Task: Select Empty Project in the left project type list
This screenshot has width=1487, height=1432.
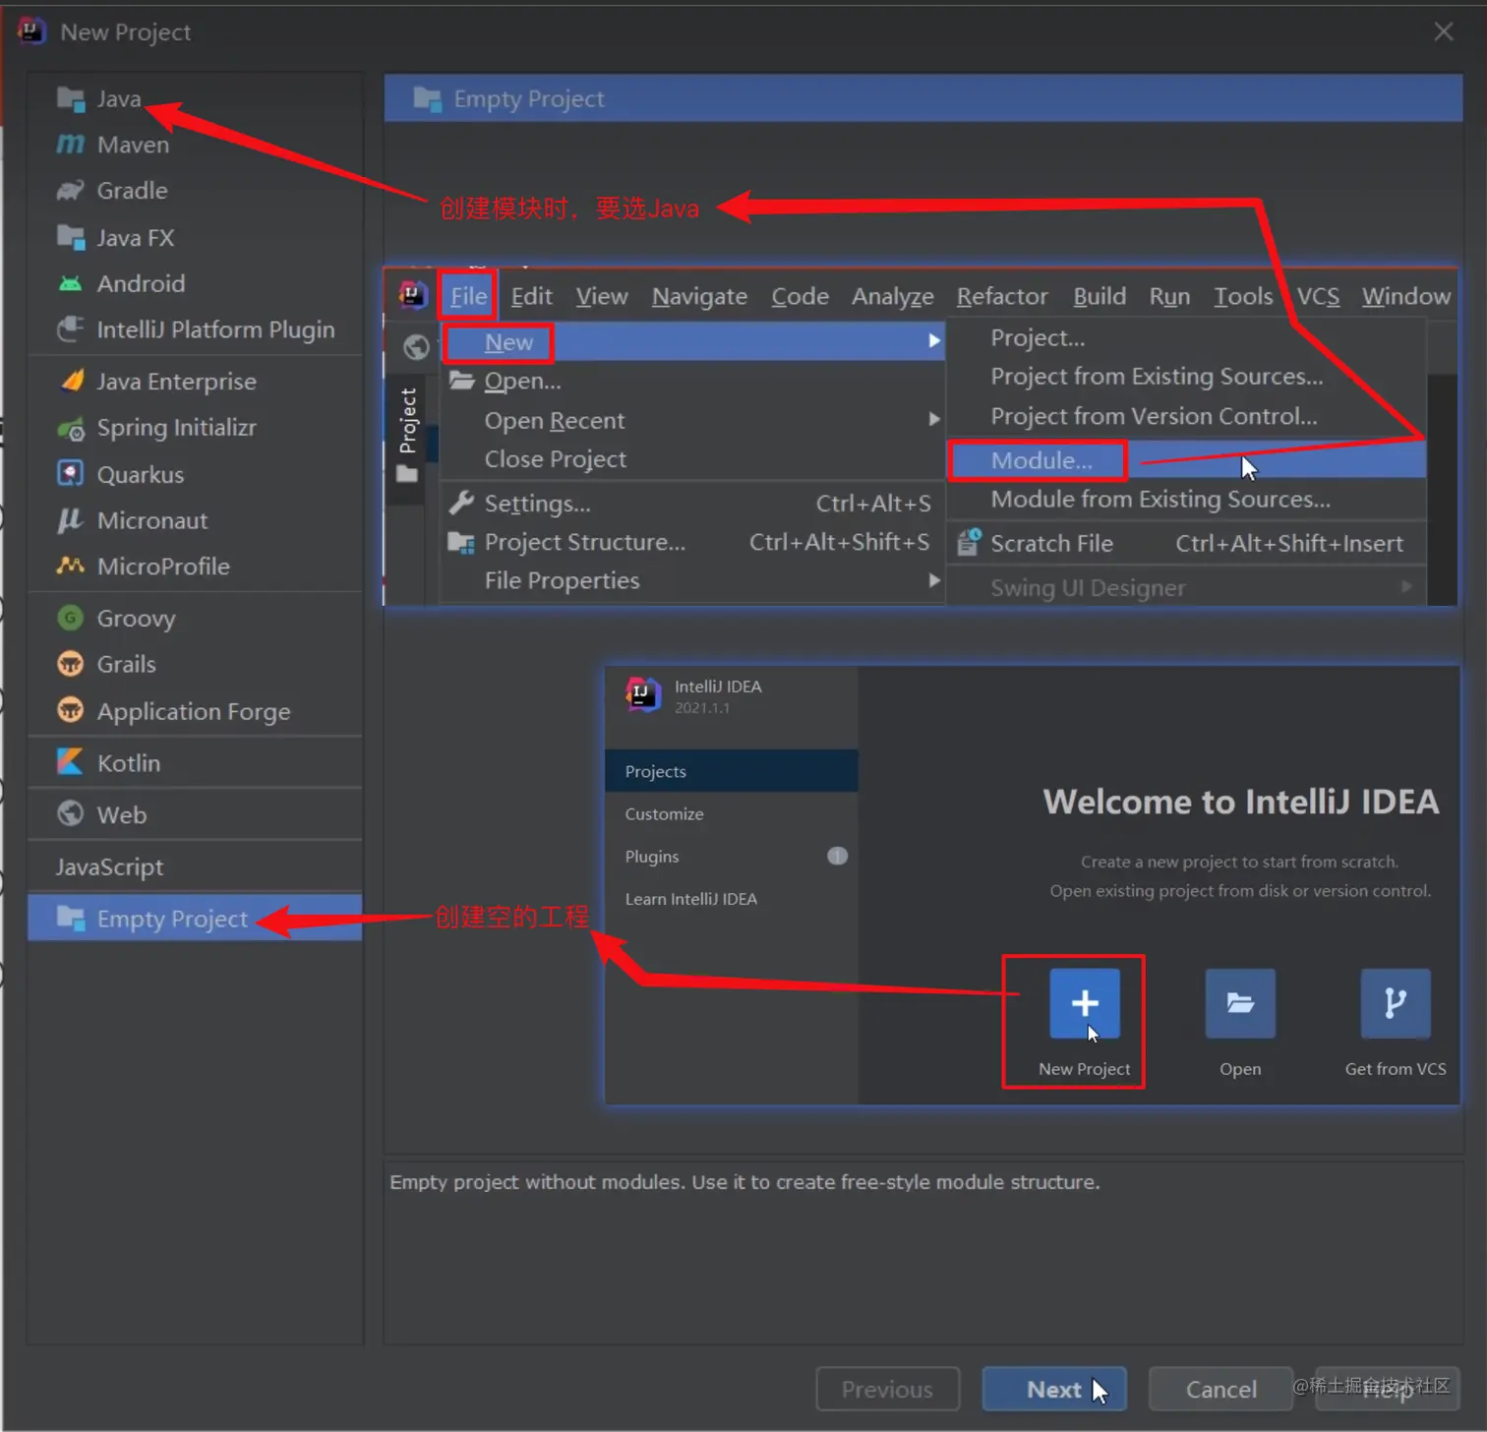Action: [196, 919]
